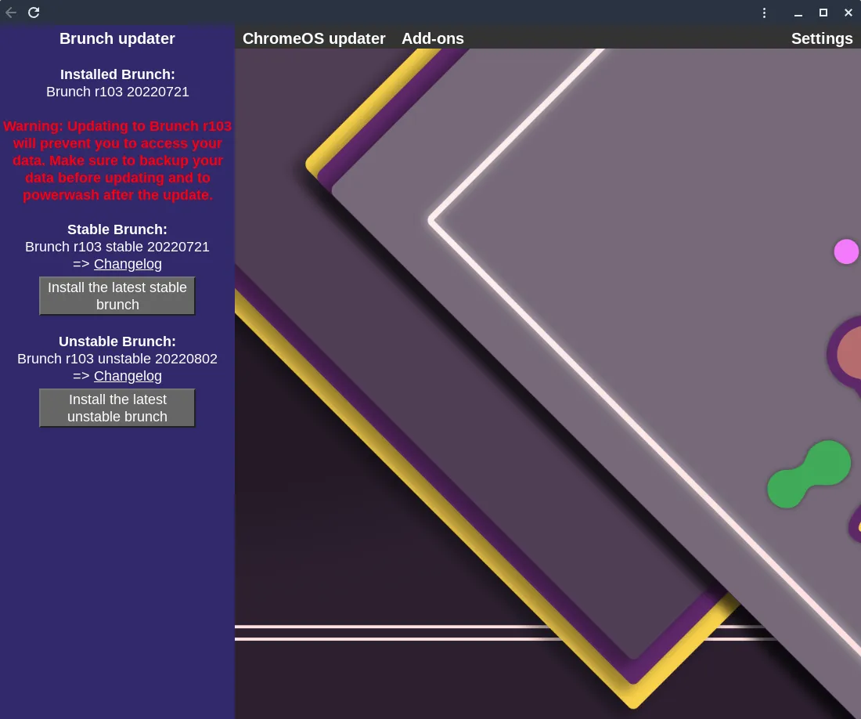Minimize the Brunch app window
This screenshot has width=861, height=719.
click(798, 13)
